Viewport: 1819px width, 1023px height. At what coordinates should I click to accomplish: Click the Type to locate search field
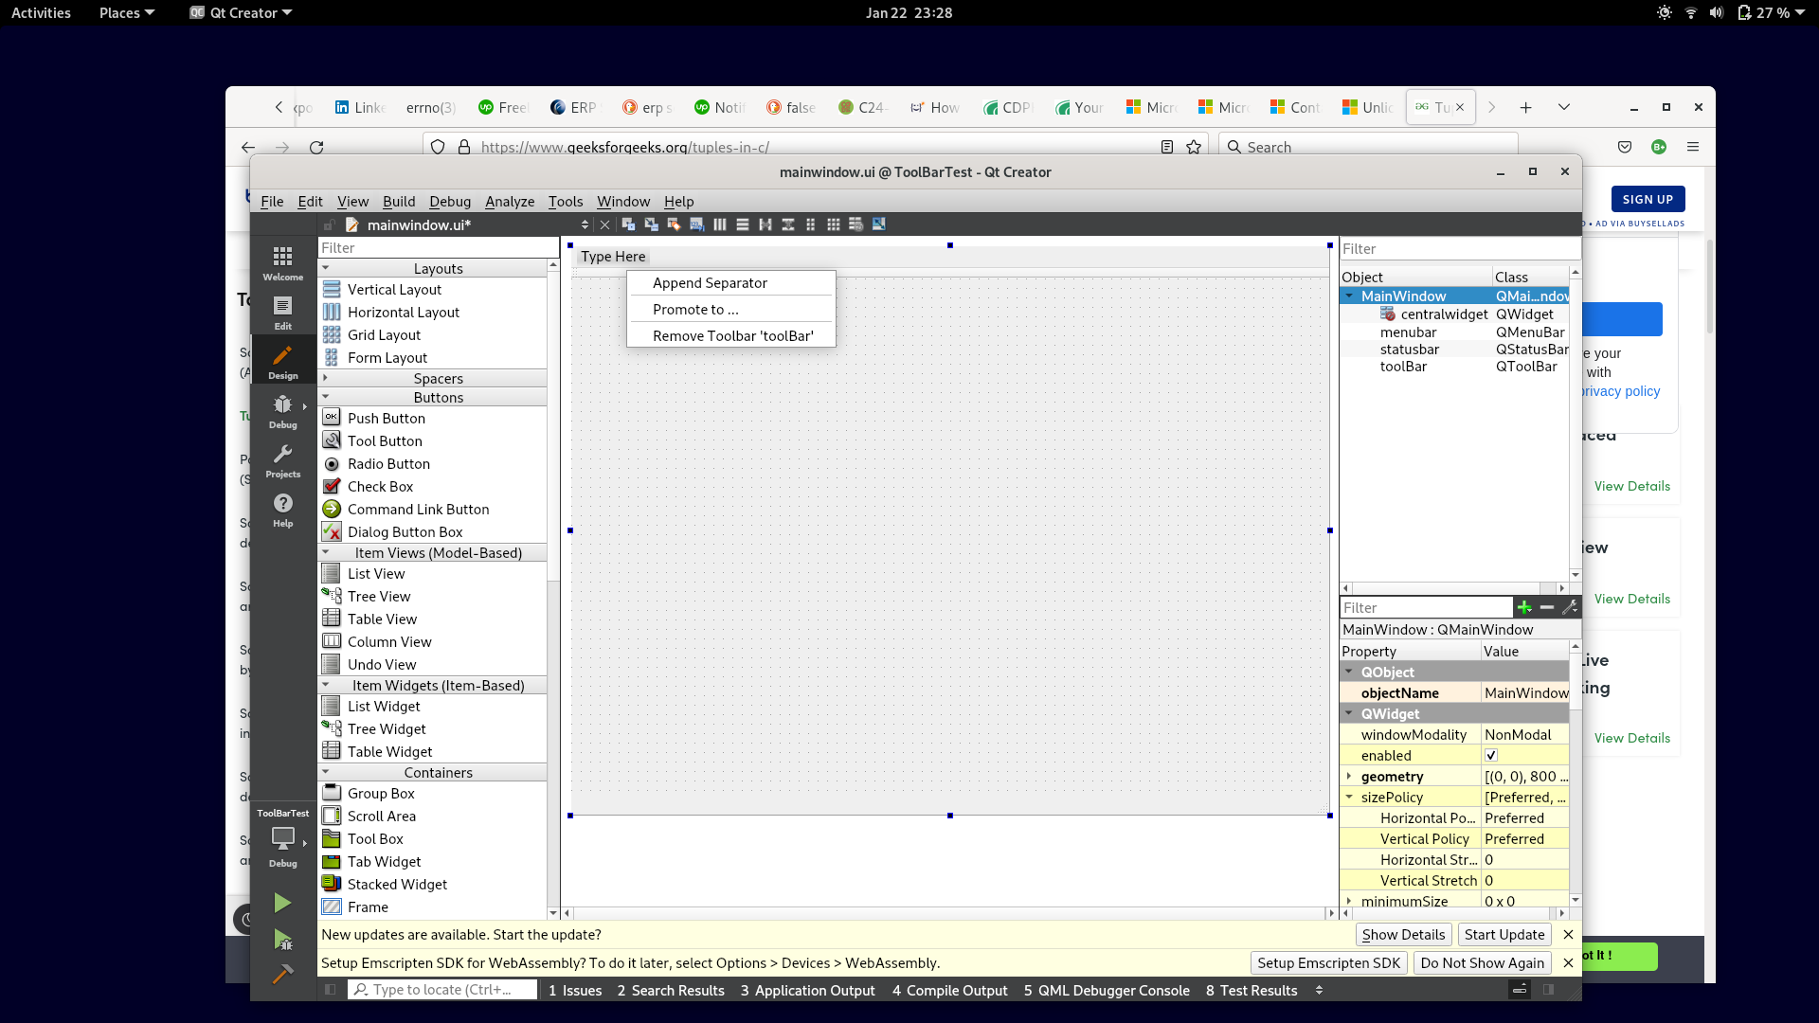[442, 990]
